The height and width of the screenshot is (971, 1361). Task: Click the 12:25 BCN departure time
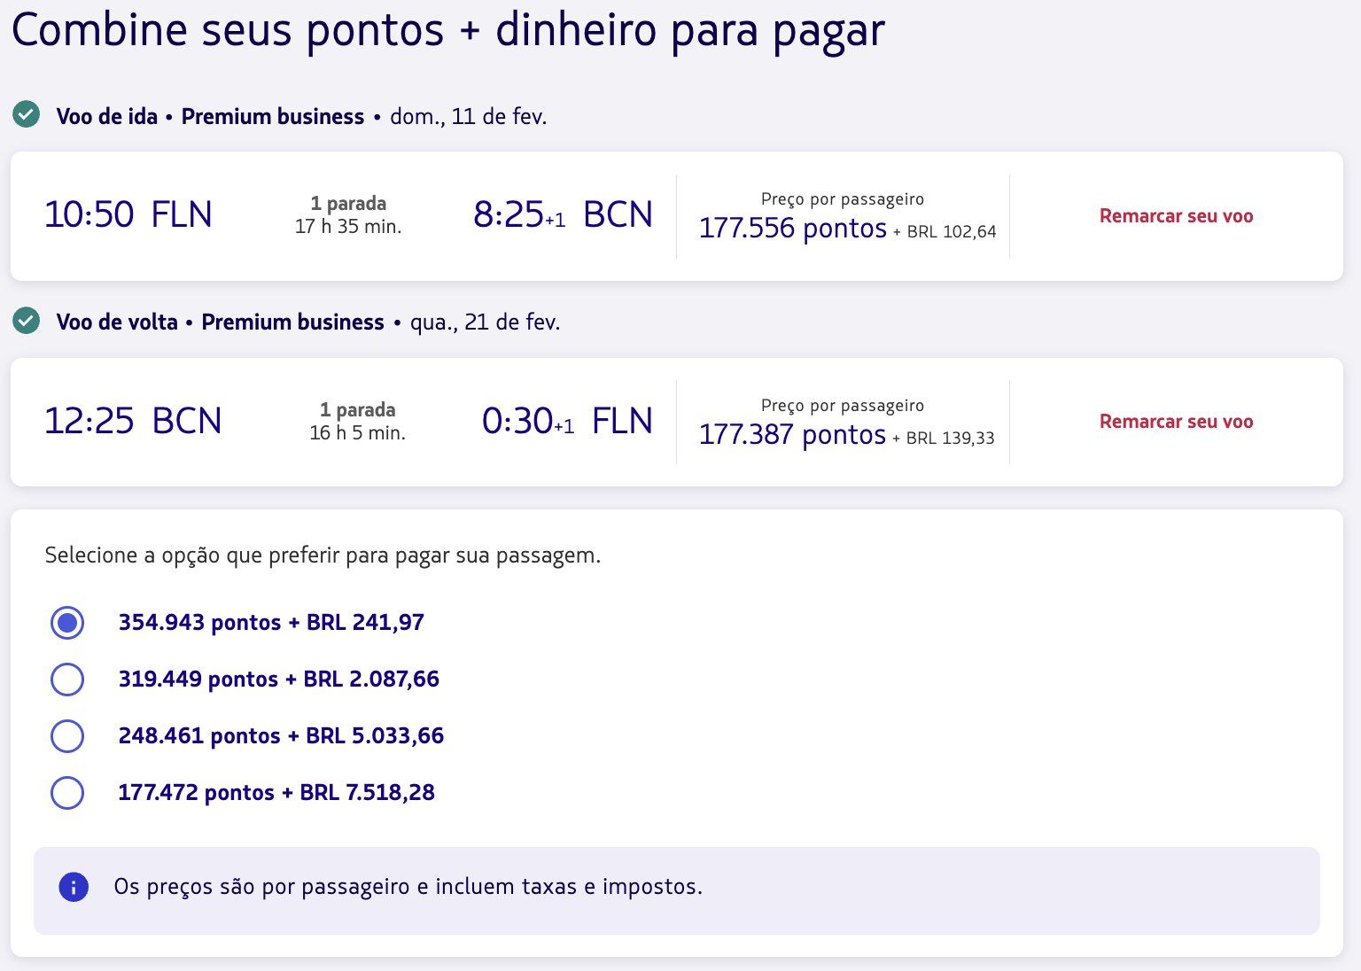pyautogui.click(x=133, y=421)
